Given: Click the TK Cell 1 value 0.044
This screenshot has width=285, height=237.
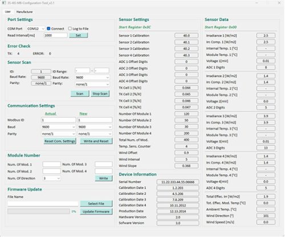Looking at the screenshot, I should coord(186,88).
